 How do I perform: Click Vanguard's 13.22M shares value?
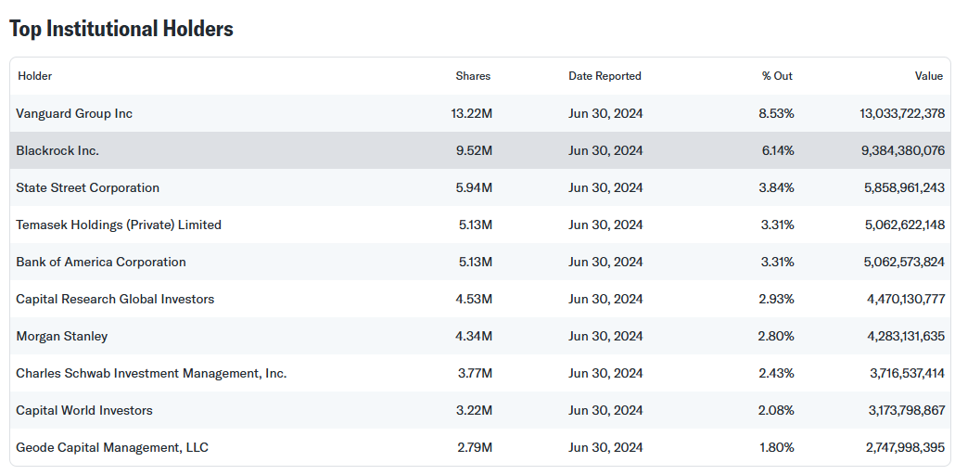pyautogui.click(x=471, y=113)
